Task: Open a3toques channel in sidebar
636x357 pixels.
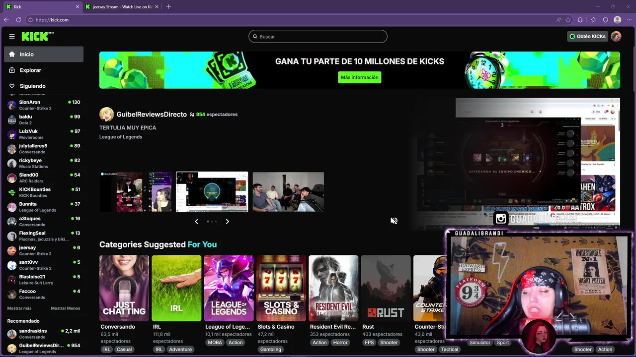Action: pyautogui.click(x=44, y=221)
